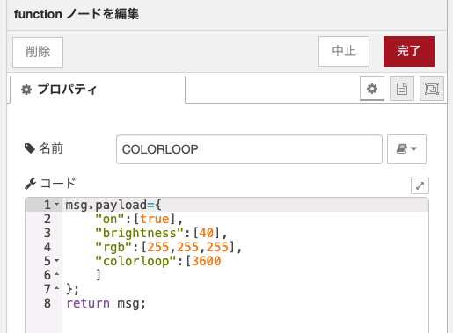Expand code editor to full size
The image size is (453, 333).
(x=420, y=185)
